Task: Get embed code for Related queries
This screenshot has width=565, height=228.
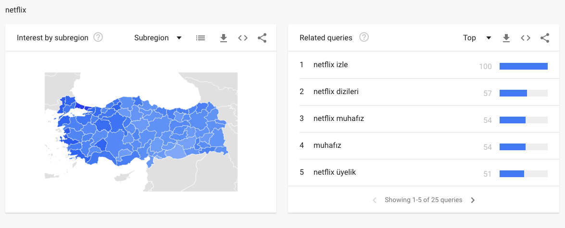Action: 526,38
